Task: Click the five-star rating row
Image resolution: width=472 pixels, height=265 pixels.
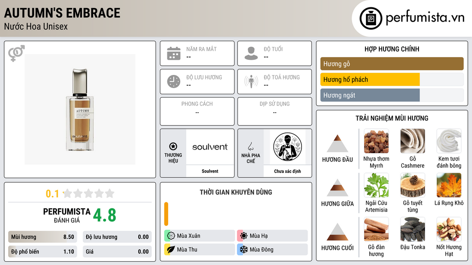Action: coord(89,194)
